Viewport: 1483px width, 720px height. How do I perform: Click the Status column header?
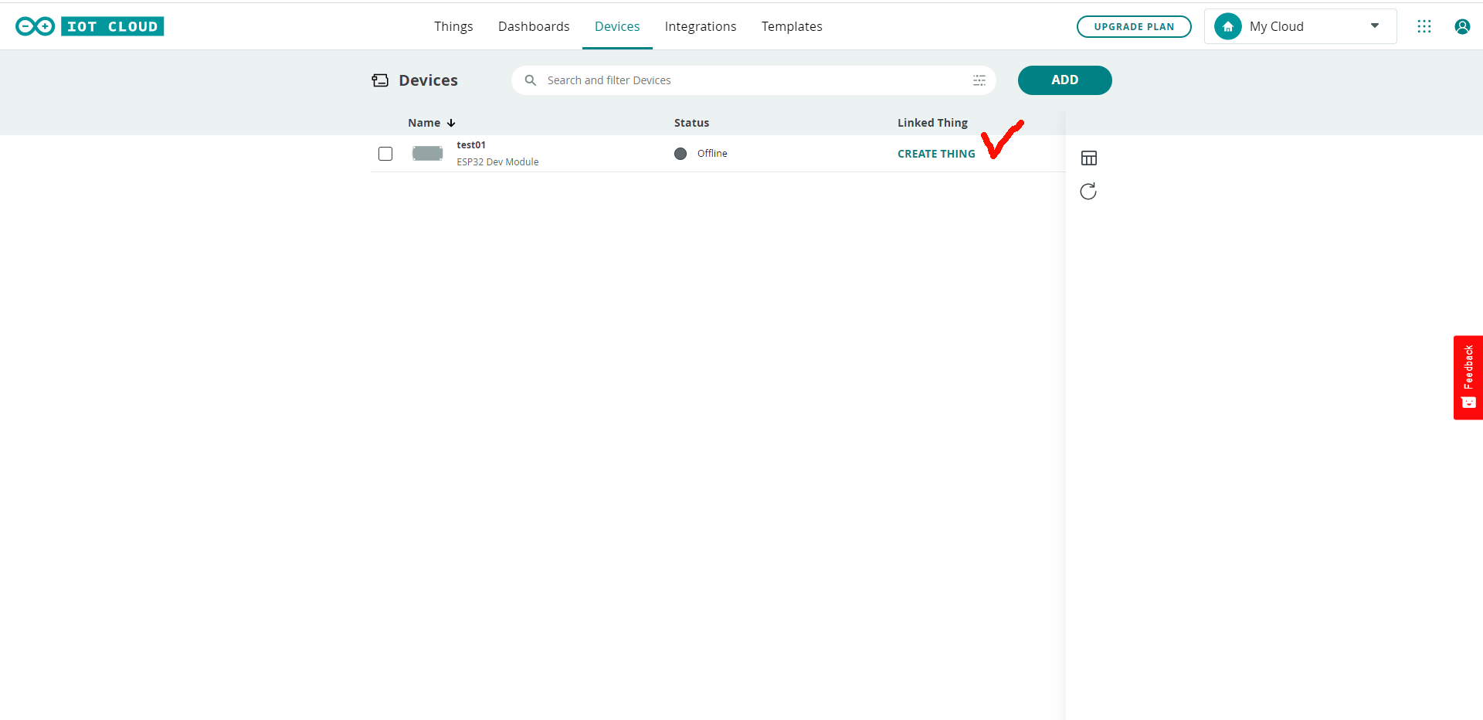[691, 123]
